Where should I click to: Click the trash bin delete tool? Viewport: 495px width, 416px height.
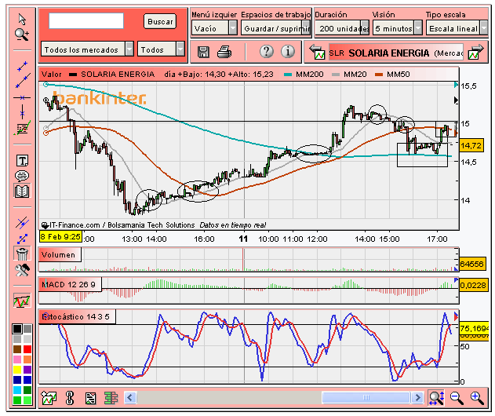point(22,254)
